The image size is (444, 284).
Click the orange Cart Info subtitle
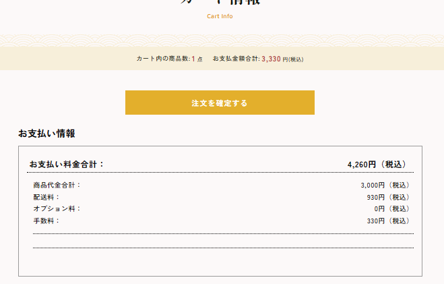point(220,16)
